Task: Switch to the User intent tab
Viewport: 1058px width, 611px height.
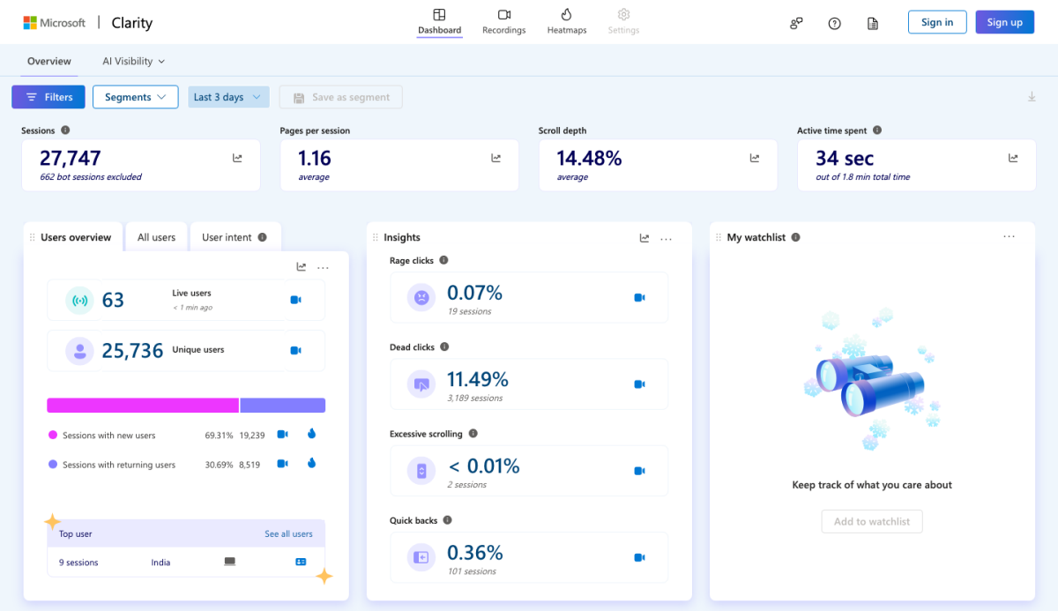Action: 235,237
